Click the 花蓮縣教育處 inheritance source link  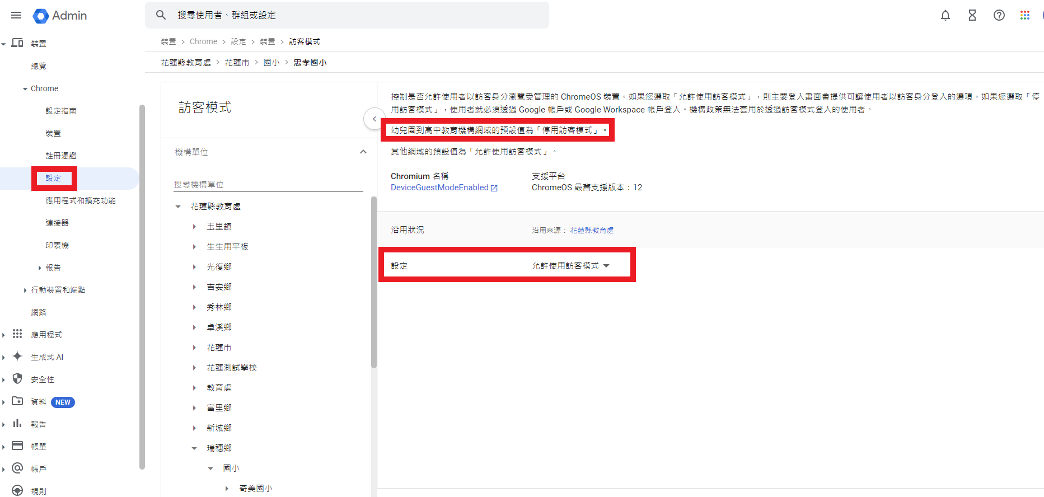point(592,231)
